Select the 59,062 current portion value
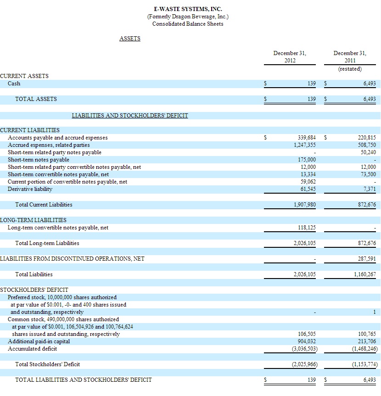Image resolution: width=381 pixels, height=396 pixels. point(308,182)
